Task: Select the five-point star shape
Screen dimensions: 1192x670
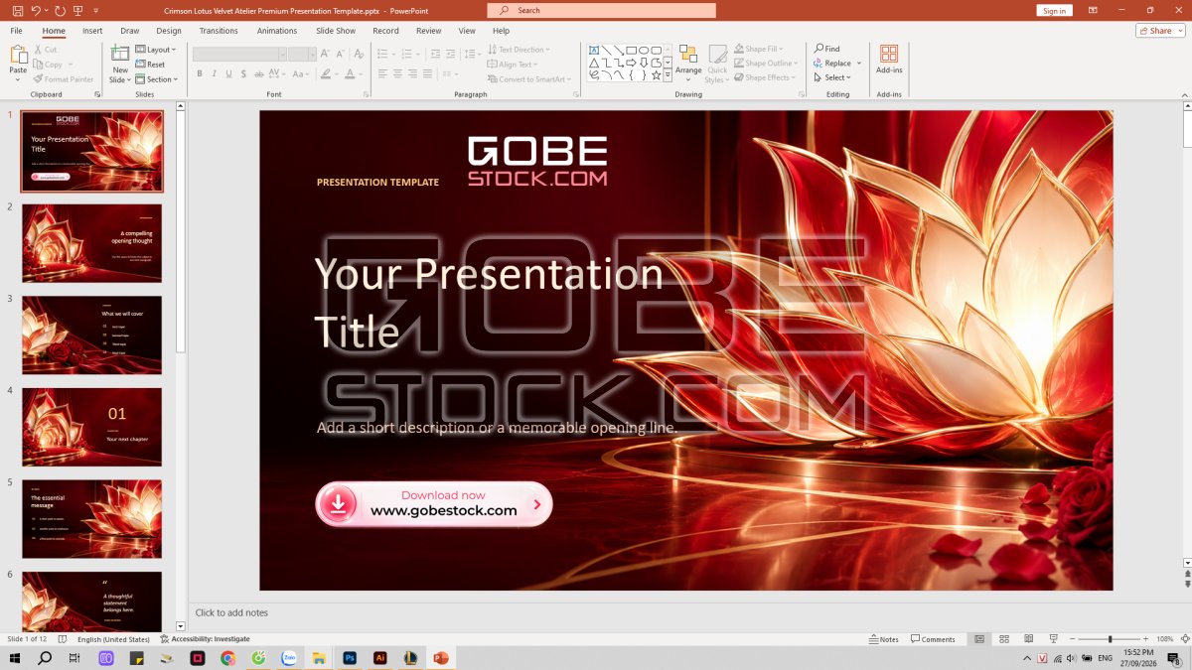Action: (x=656, y=74)
